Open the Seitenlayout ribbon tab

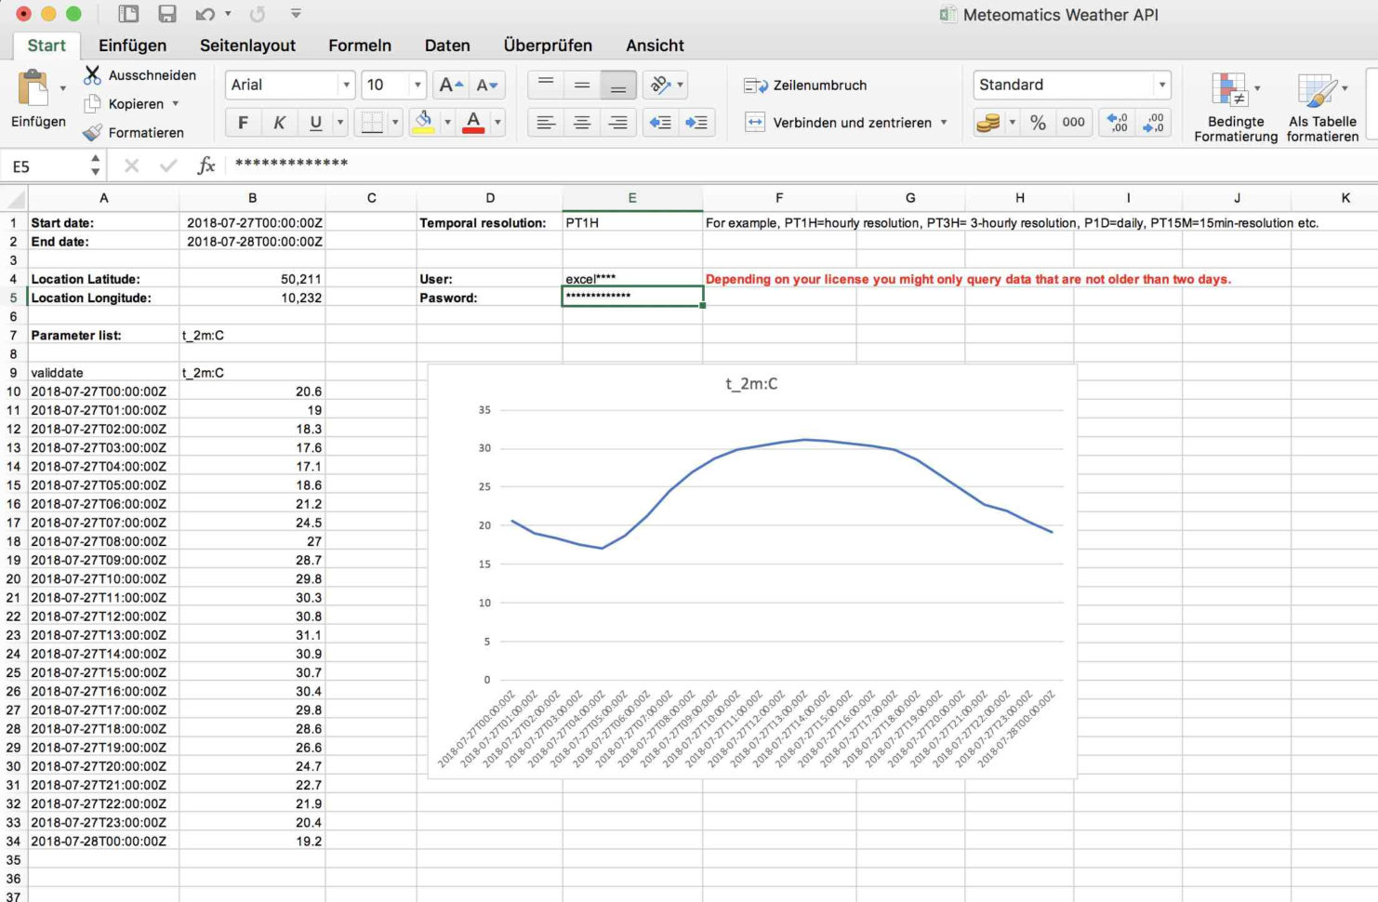click(x=247, y=46)
